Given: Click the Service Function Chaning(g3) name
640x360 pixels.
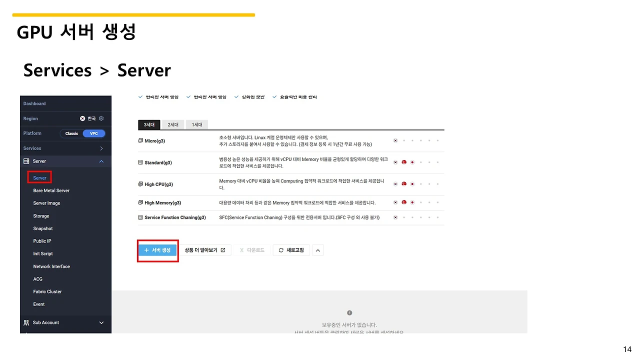Looking at the screenshot, I should click(175, 217).
